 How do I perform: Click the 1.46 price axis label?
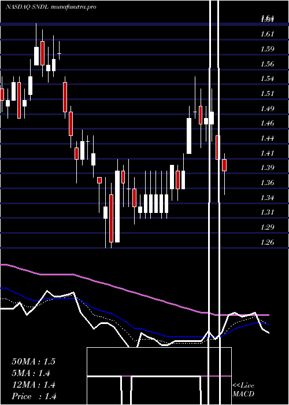point(268,123)
